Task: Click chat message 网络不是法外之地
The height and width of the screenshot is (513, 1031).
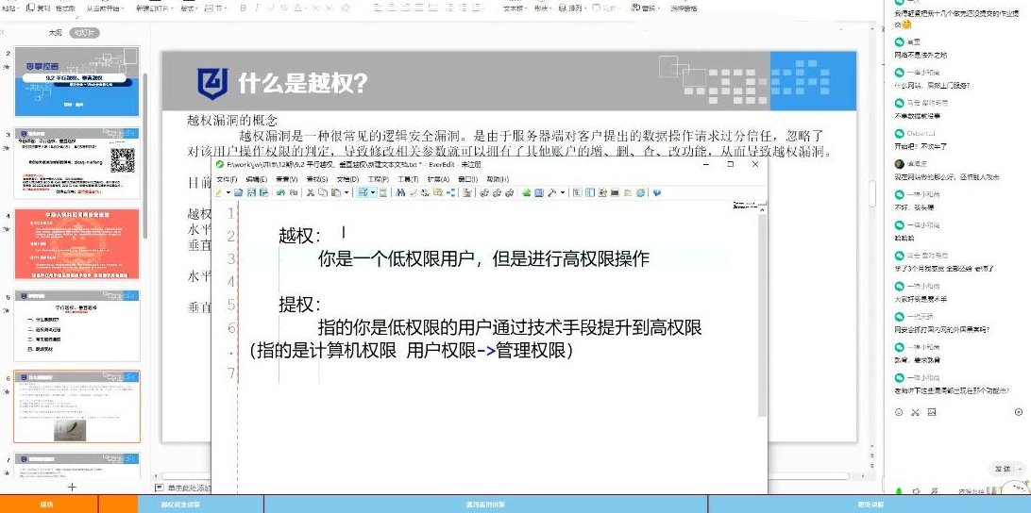Action: point(921,56)
